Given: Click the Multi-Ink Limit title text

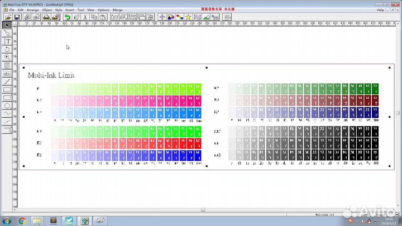Looking at the screenshot, I should pos(51,75).
